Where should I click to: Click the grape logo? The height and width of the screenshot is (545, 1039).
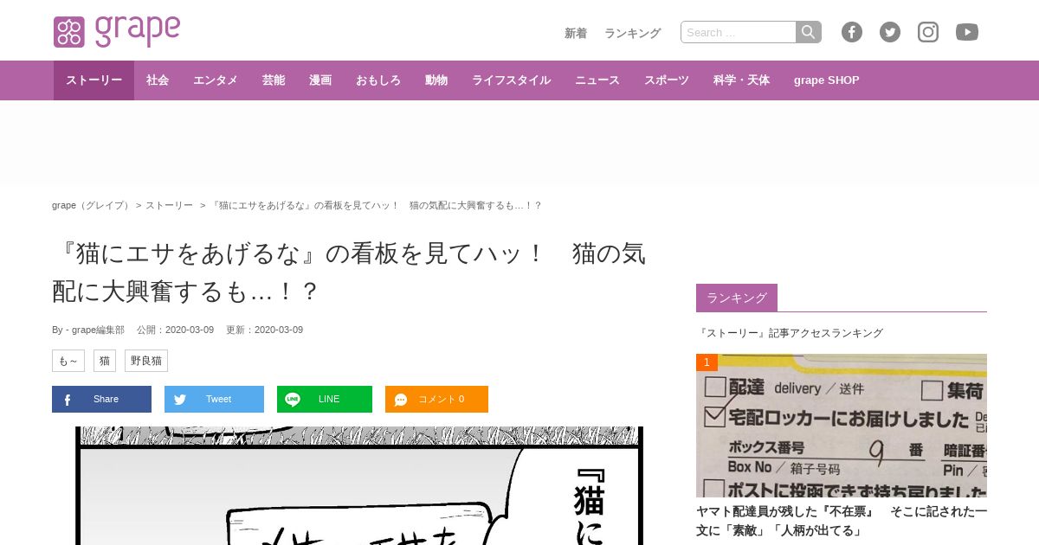(x=117, y=31)
